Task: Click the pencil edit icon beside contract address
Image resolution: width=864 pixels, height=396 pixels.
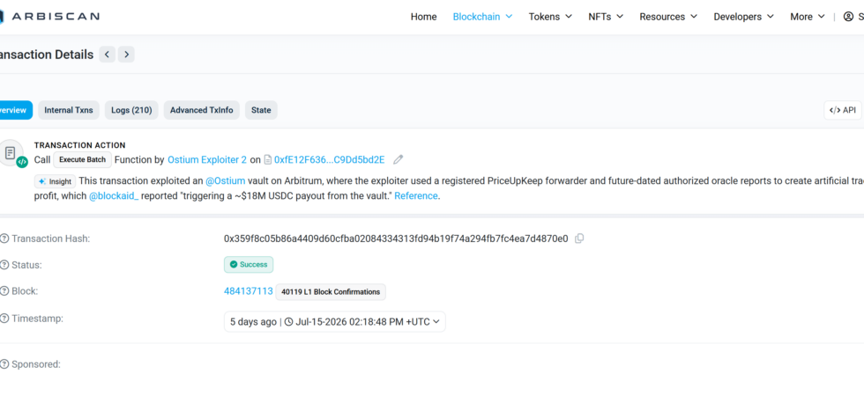Action: (x=398, y=159)
